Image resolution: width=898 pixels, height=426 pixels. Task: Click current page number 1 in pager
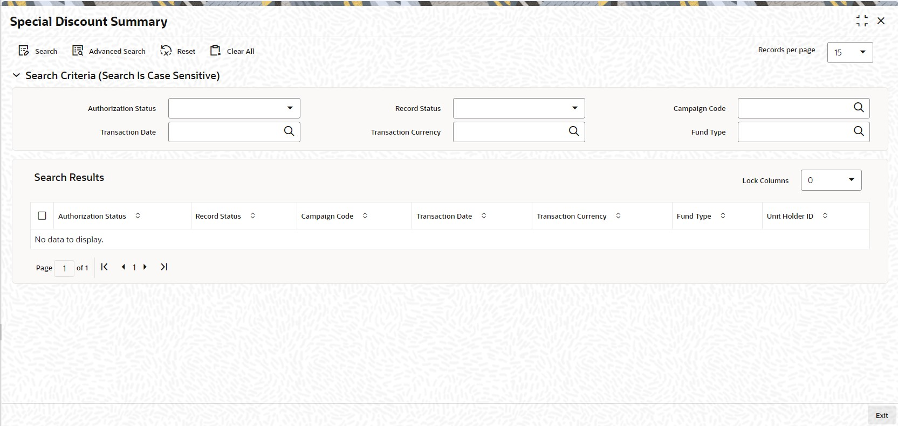tap(134, 267)
